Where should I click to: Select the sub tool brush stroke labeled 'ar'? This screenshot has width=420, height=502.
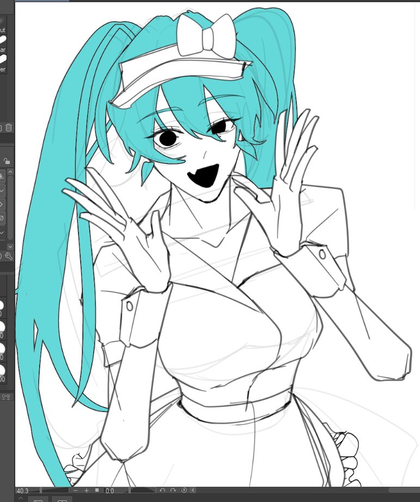pyautogui.click(x=3, y=40)
